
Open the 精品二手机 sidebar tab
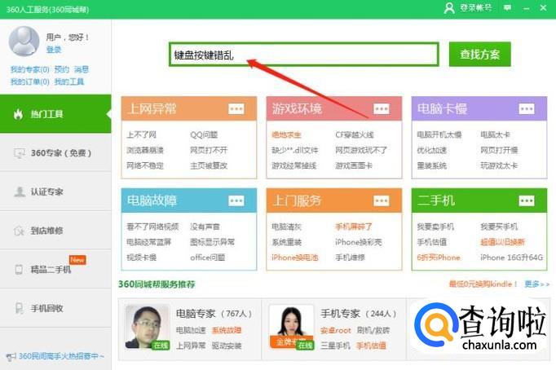[x=55, y=269]
